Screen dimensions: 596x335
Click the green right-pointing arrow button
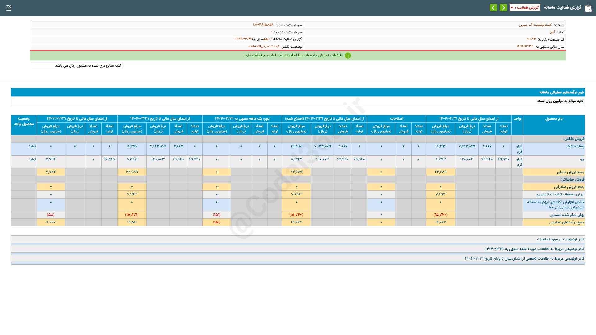[503, 7]
